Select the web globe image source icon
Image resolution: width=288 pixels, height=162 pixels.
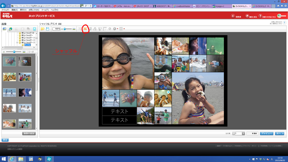pos(10,29)
